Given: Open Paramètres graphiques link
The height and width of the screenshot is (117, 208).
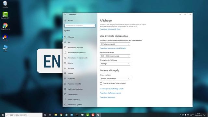Looking at the screenshot, I should pos(108,97).
